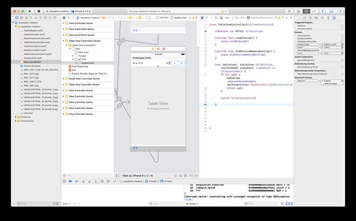Open the Size inspector ruler icon
Viewport: 356px width, 221px height.
pyautogui.click(x=328, y=18)
